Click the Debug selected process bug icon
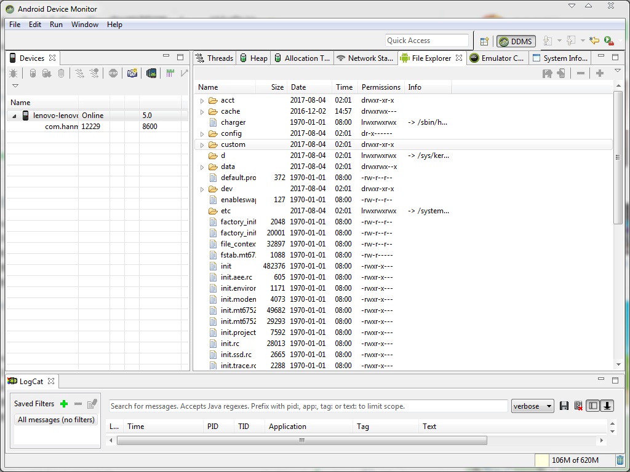Screen dimensions: 630x472 click(14, 74)
